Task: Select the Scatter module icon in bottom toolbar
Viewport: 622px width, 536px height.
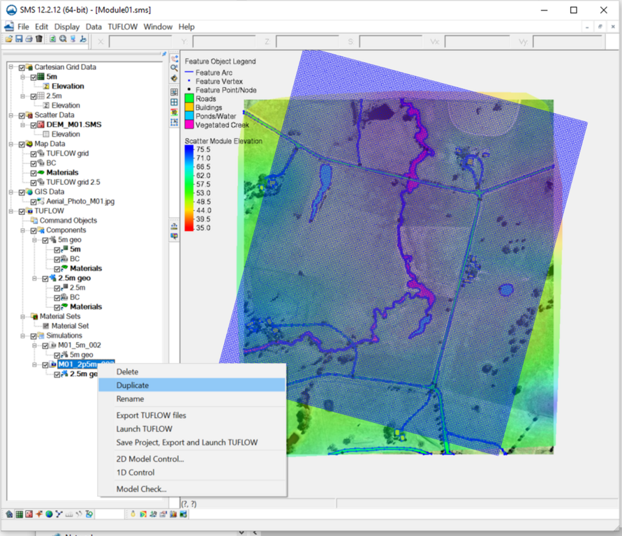Action: pos(29,514)
